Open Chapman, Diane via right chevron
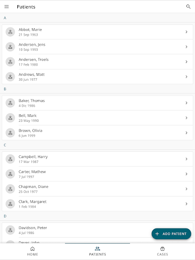Viewport: 195px width, 260px height. (x=186, y=189)
